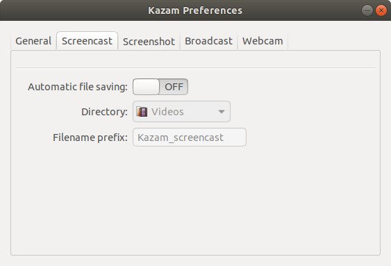Select the Videos text in Directory chooser
This screenshot has width=391, height=266.
(x=167, y=112)
